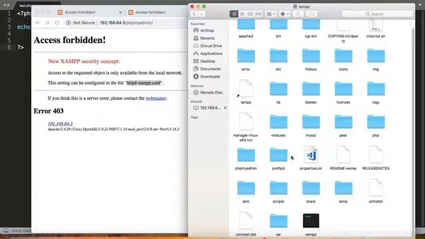The image size is (425, 239).
Task: Open Desktop in Finder sidebar
Action: [207, 61]
